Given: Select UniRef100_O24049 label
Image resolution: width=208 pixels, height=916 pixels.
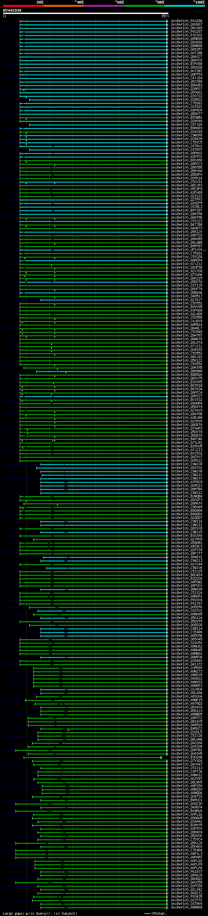Looking at the screenshot, I should click(187, 132).
